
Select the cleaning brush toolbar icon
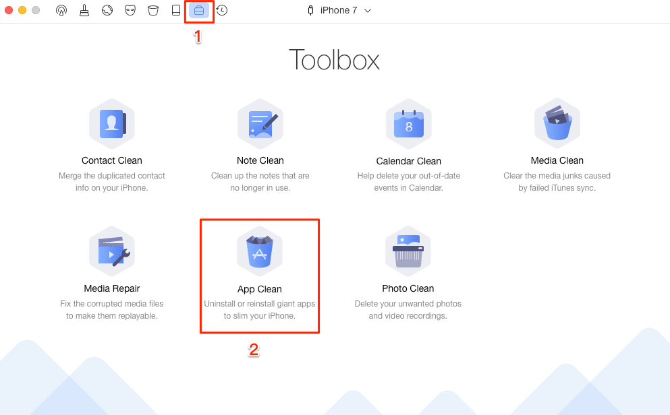pyautogui.click(x=84, y=10)
